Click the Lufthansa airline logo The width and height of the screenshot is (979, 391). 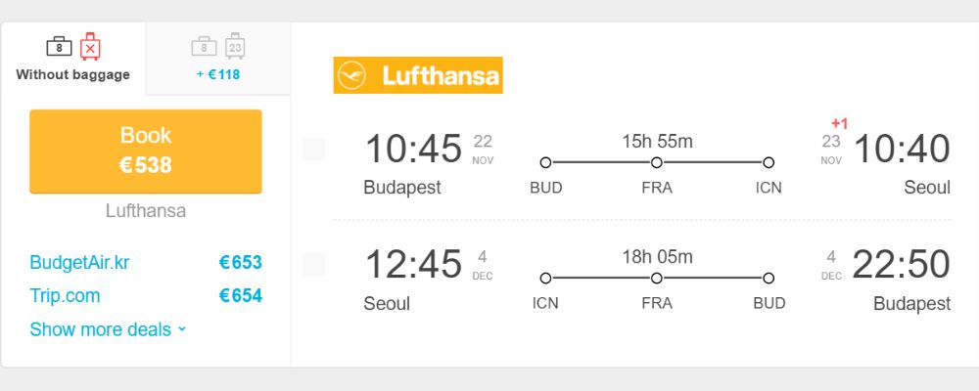click(418, 75)
